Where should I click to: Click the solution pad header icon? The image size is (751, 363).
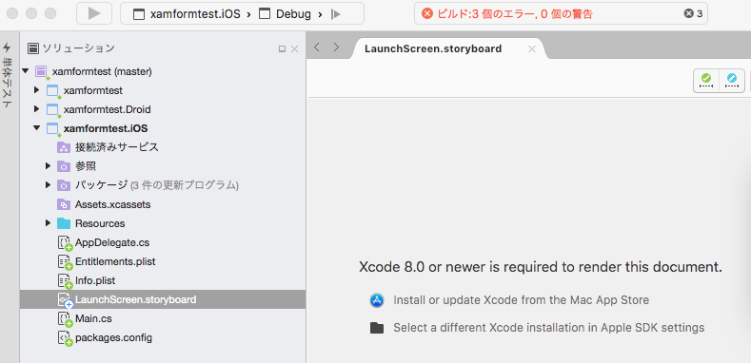pyautogui.click(x=33, y=48)
